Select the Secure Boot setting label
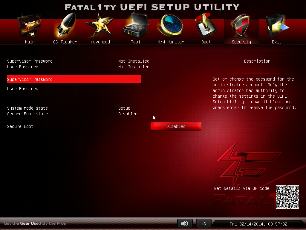 click(20, 126)
